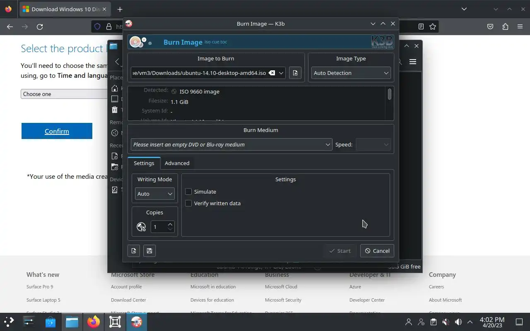Open muted volume tray icon
The image size is (530, 331).
point(446,322)
